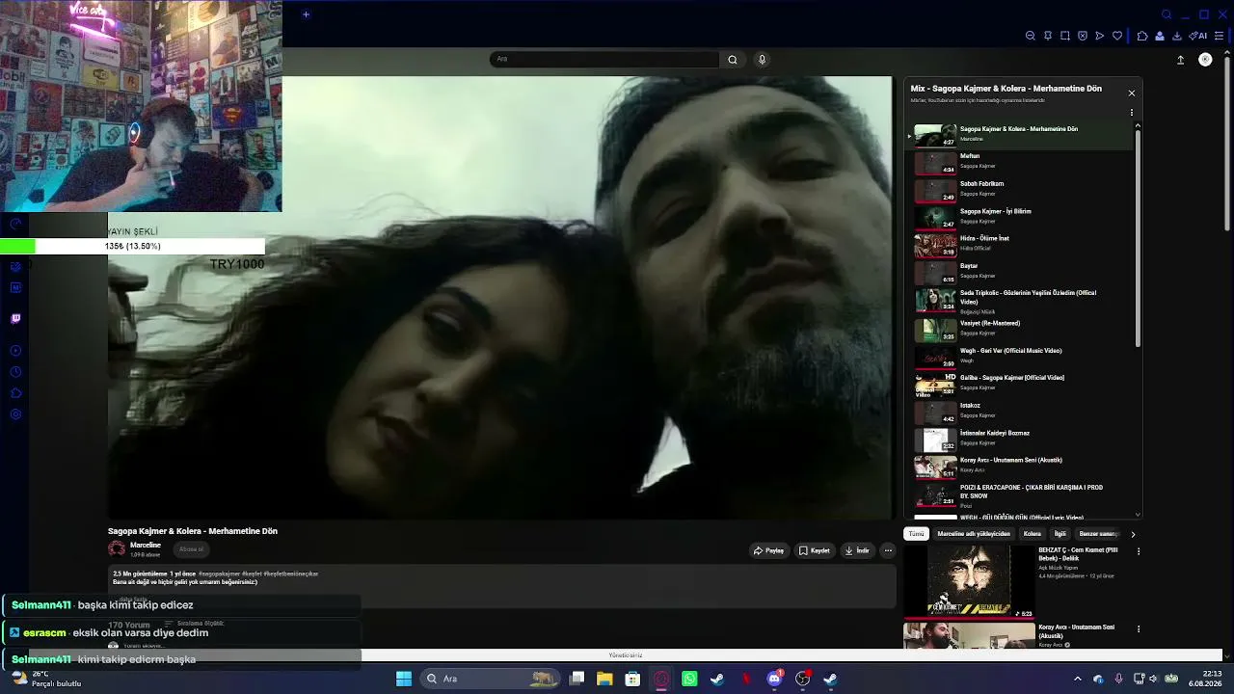Click the Mix playlist scrollbar
Image resolution: width=1234 pixels, height=694 pixels.
pyautogui.click(x=1139, y=239)
